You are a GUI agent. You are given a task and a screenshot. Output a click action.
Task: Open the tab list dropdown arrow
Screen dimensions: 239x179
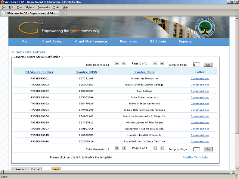coord(237,13)
